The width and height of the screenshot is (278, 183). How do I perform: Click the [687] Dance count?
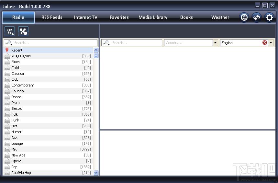click(86, 97)
